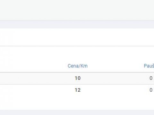Viewport: 154px width, 115px height.
Task: Click the white panel area above the divider line
Action: pos(77,37)
